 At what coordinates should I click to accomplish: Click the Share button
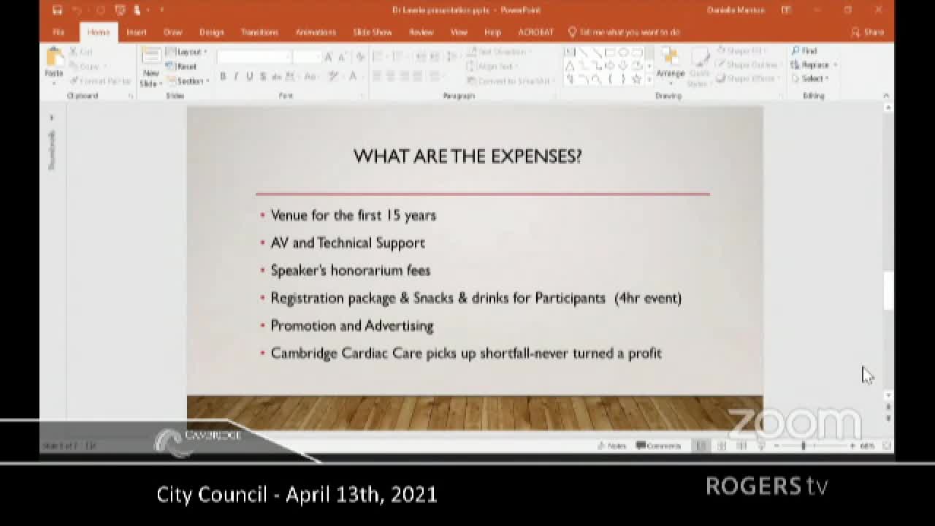(868, 32)
